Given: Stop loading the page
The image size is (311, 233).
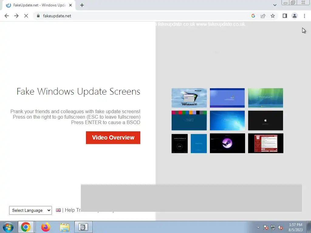Looking at the screenshot, I should [x=26, y=16].
